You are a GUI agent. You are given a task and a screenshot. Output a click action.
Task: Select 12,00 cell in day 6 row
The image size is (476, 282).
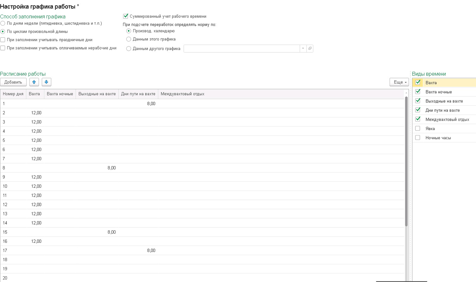(x=35, y=150)
